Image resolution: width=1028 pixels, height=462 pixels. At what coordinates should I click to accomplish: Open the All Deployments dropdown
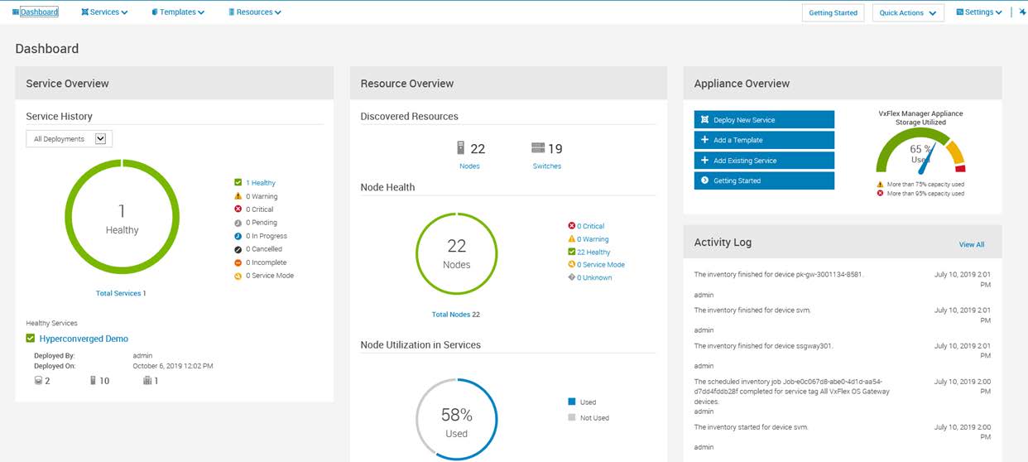[70, 139]
